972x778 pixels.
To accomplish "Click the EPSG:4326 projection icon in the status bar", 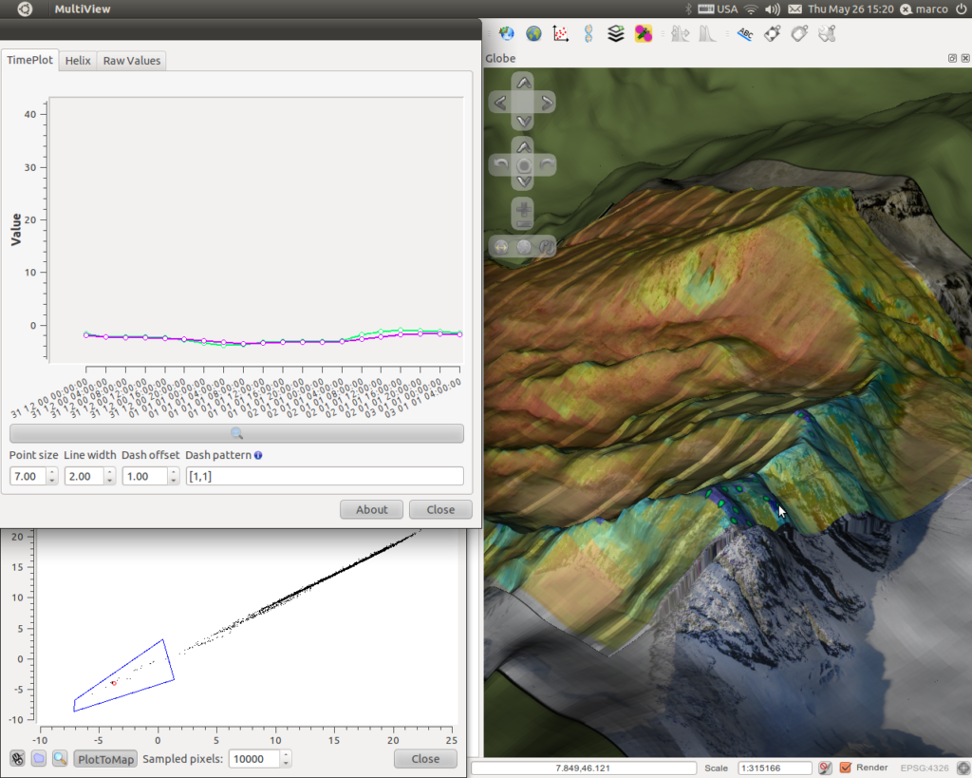I will point(963,768).
